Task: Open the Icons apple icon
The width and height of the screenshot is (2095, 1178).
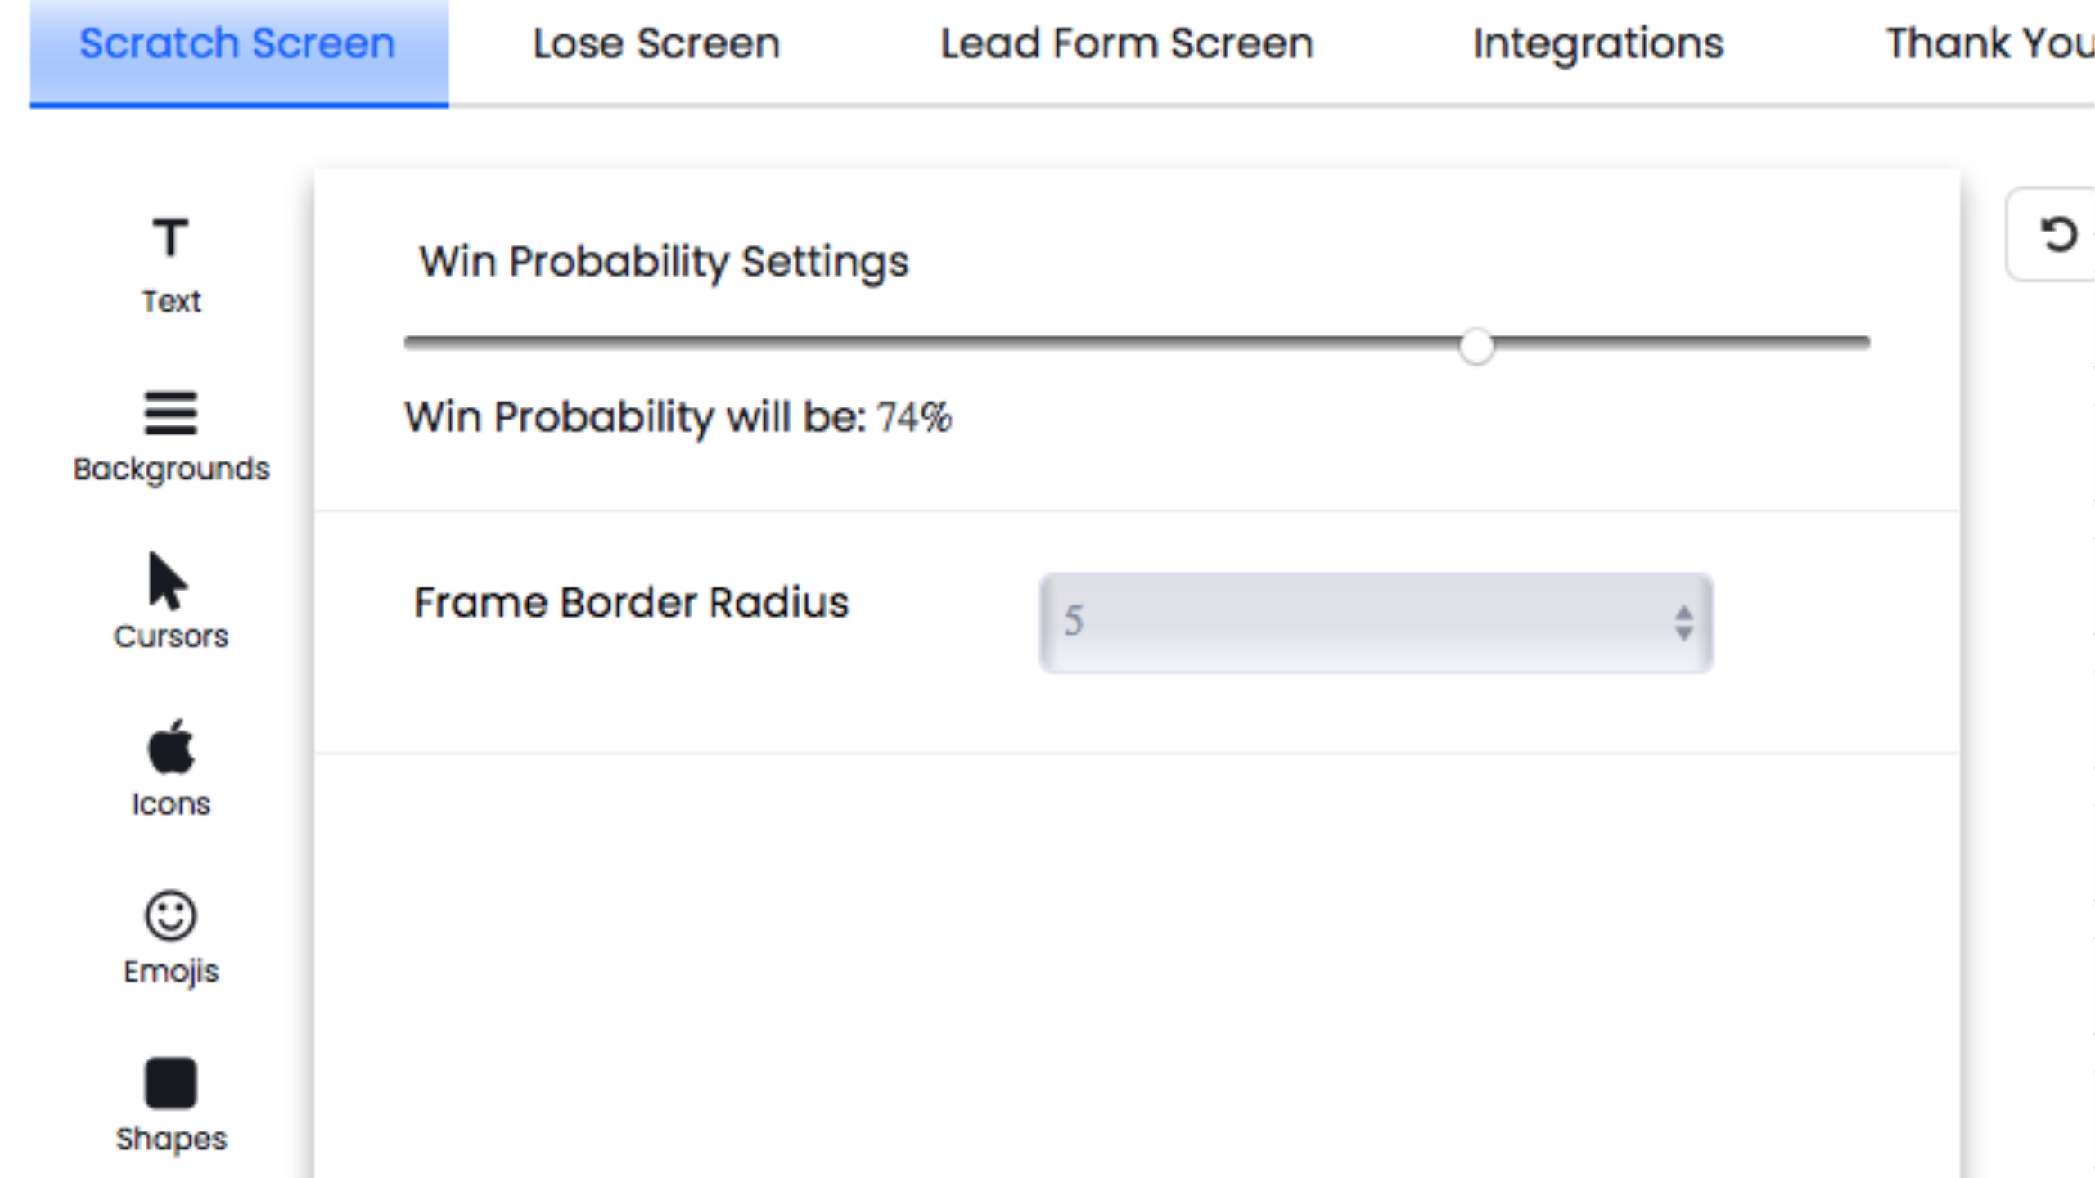Action: (x=170, y=747)
